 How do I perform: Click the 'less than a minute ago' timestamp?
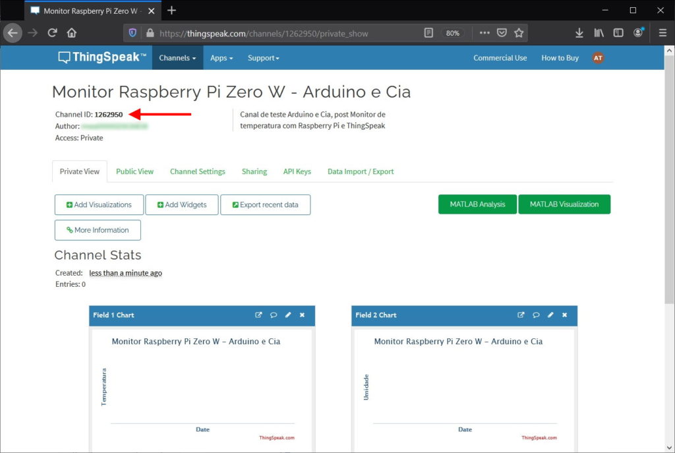126,273
